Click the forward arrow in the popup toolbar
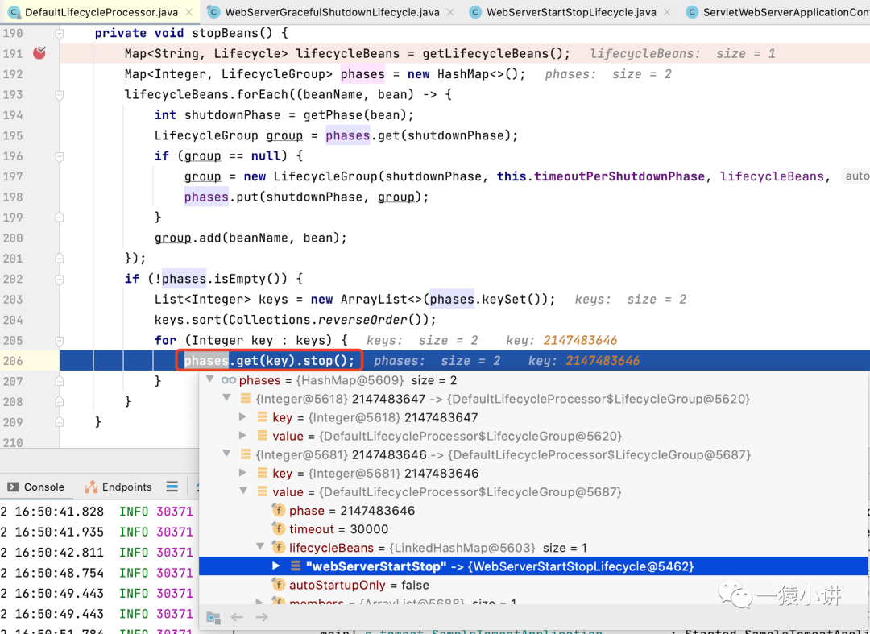Viewport: 870px width, 634px height. 262,617
